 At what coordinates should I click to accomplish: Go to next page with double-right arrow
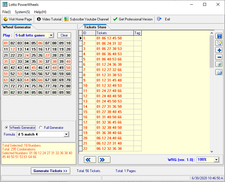click(x=104, y=160)
